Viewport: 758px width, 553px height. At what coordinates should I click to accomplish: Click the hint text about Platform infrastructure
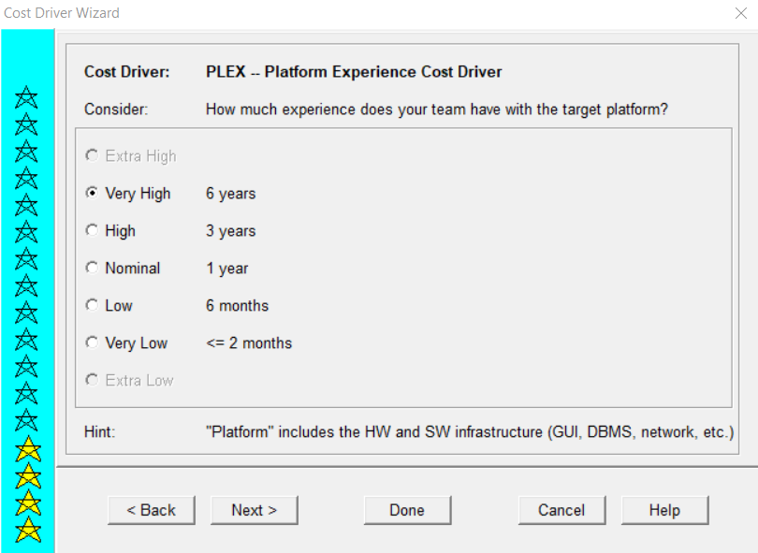point(470,431)
